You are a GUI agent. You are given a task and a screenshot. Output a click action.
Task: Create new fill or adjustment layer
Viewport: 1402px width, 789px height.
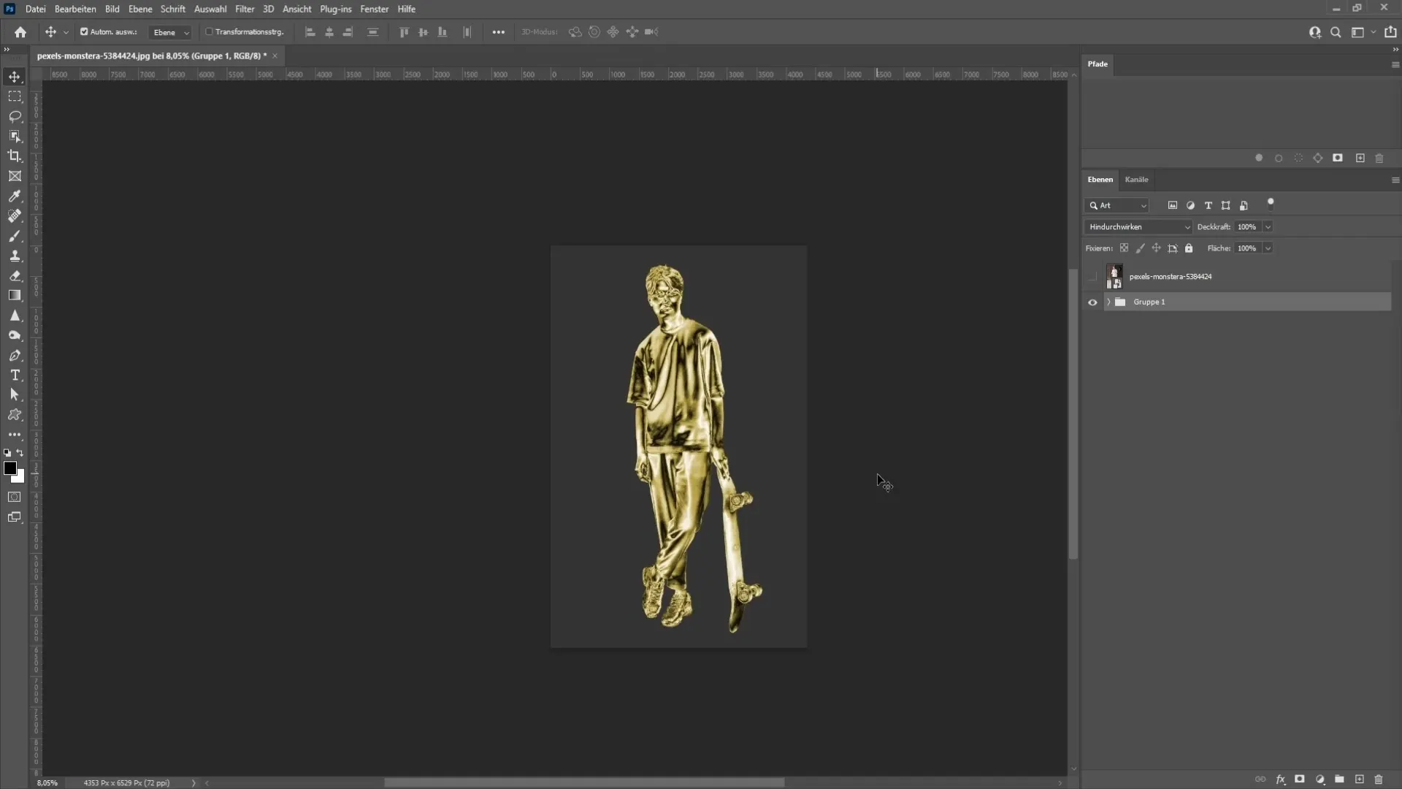tap(1319, 780)
